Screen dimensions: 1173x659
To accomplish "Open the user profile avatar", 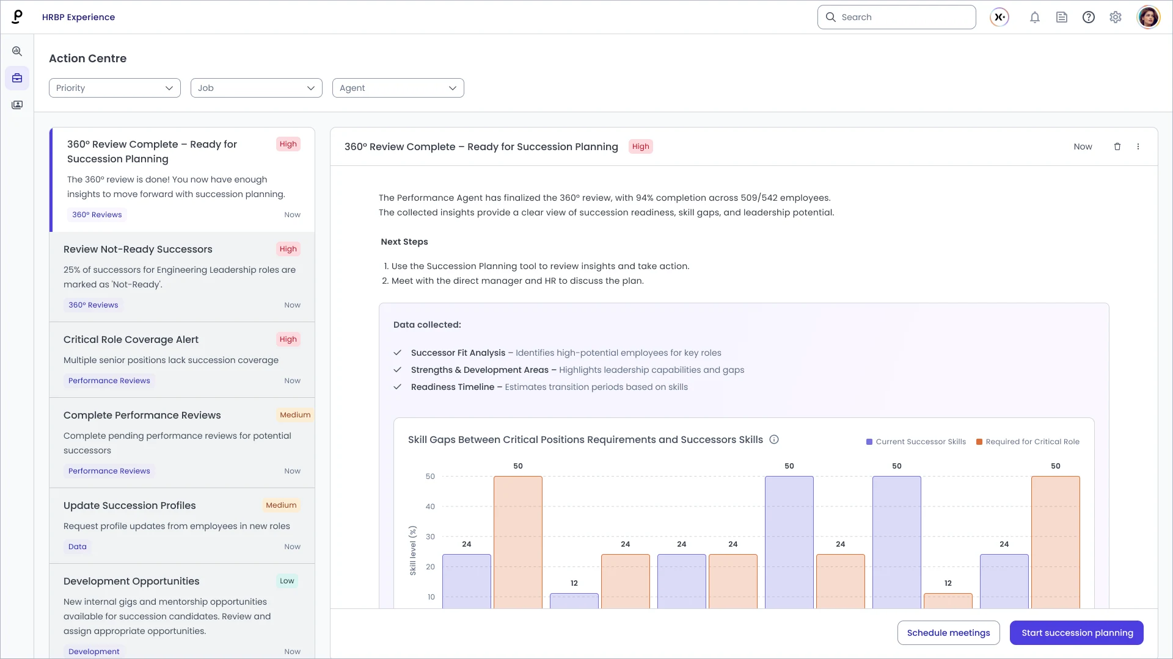I will (1149, 17).
